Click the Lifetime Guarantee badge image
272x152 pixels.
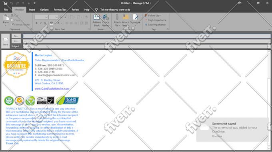click(x=16, y=65)
